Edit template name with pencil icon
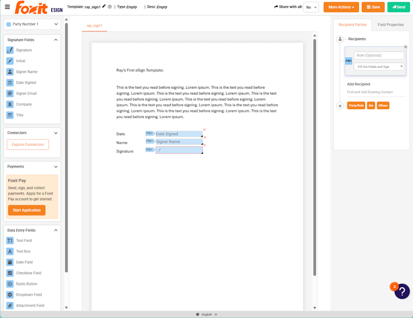Image resolution: width=413 pixels, height=318 pixels. pyautogui.click(x=104, y=6)
